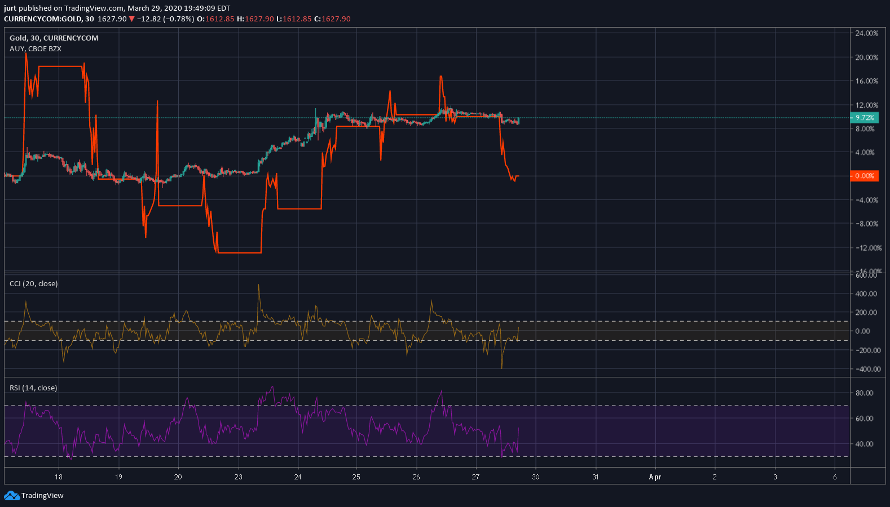This screenshot has height=507, width=890.
Task: Click the green 9.72% price label
Action: (x=865, y=118)
